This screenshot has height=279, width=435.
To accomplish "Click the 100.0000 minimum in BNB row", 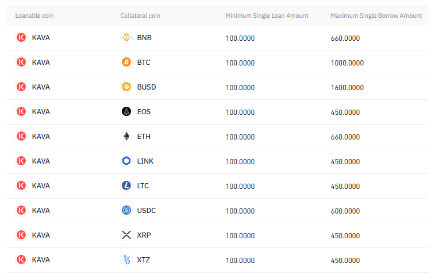I will (240, 38).
